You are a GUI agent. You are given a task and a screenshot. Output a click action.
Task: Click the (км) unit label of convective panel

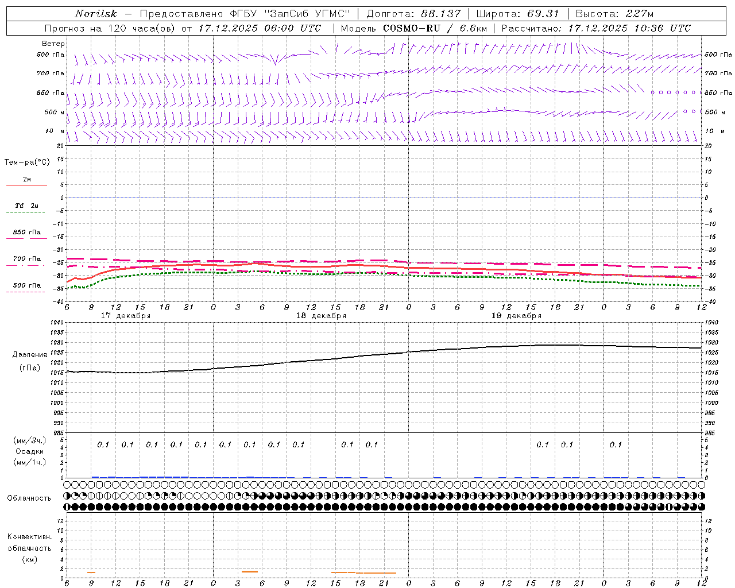coord(29,559)
